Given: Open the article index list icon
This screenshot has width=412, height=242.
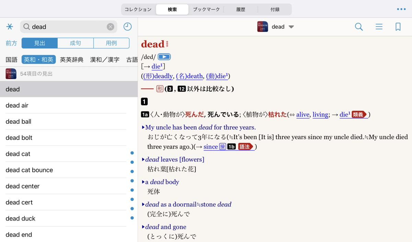Looking at the screenshot, I should [379, 26].
